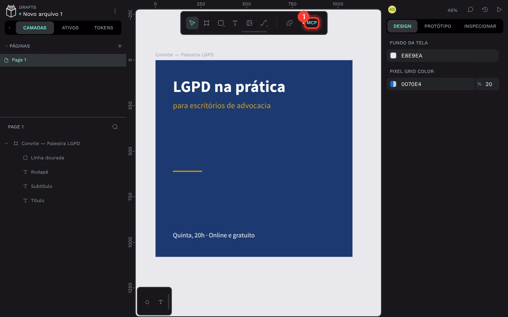Image resolution: width=508 pixels, height=317 pixels.
Task: Click the E8E9EA canvas background swatch
Action: click(393, 55)
